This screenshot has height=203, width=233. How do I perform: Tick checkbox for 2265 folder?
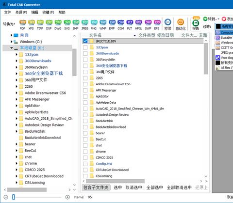click(85, 78)
